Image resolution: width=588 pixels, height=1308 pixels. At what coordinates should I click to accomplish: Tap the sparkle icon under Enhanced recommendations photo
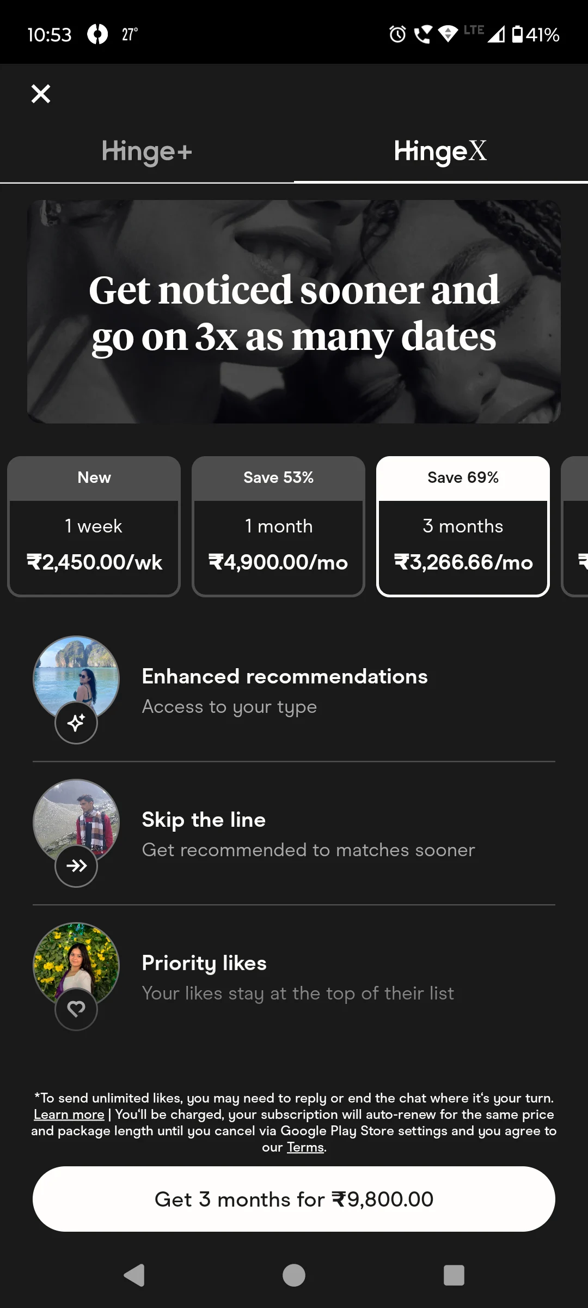tap(76, 723)
